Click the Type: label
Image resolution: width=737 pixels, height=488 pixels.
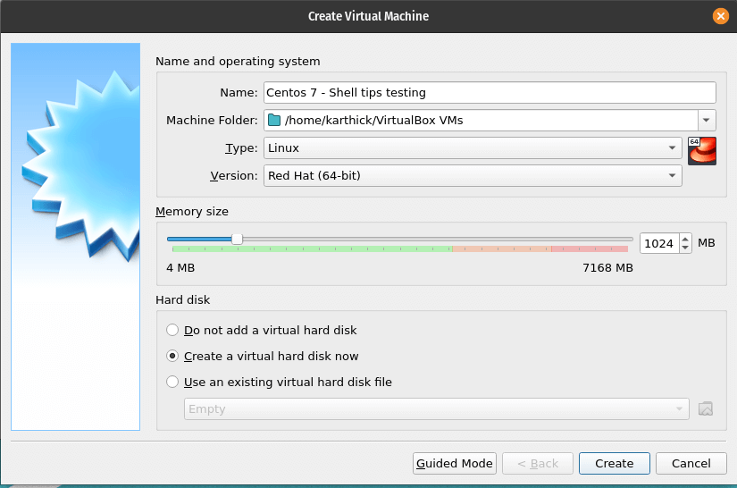point(241,148)
